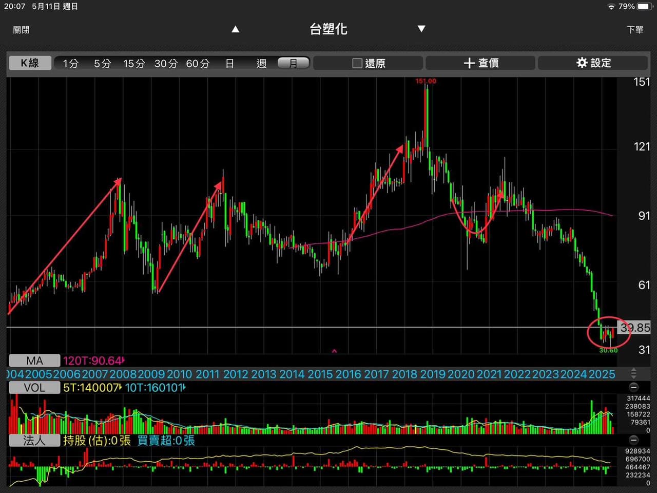This screenshot has width=657, height=493.
Task: Switch to the 日 daily tab
Action: tap(230, 63)
